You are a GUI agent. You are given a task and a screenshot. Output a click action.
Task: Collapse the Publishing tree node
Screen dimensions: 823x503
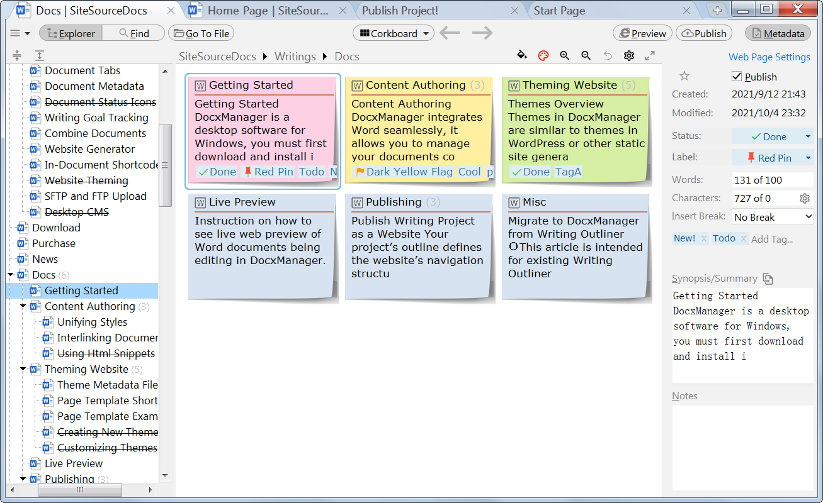pos(23,479)
